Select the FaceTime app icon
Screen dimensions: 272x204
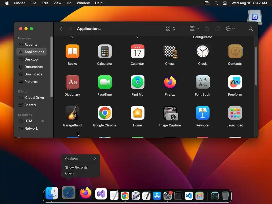coord(105,82)
